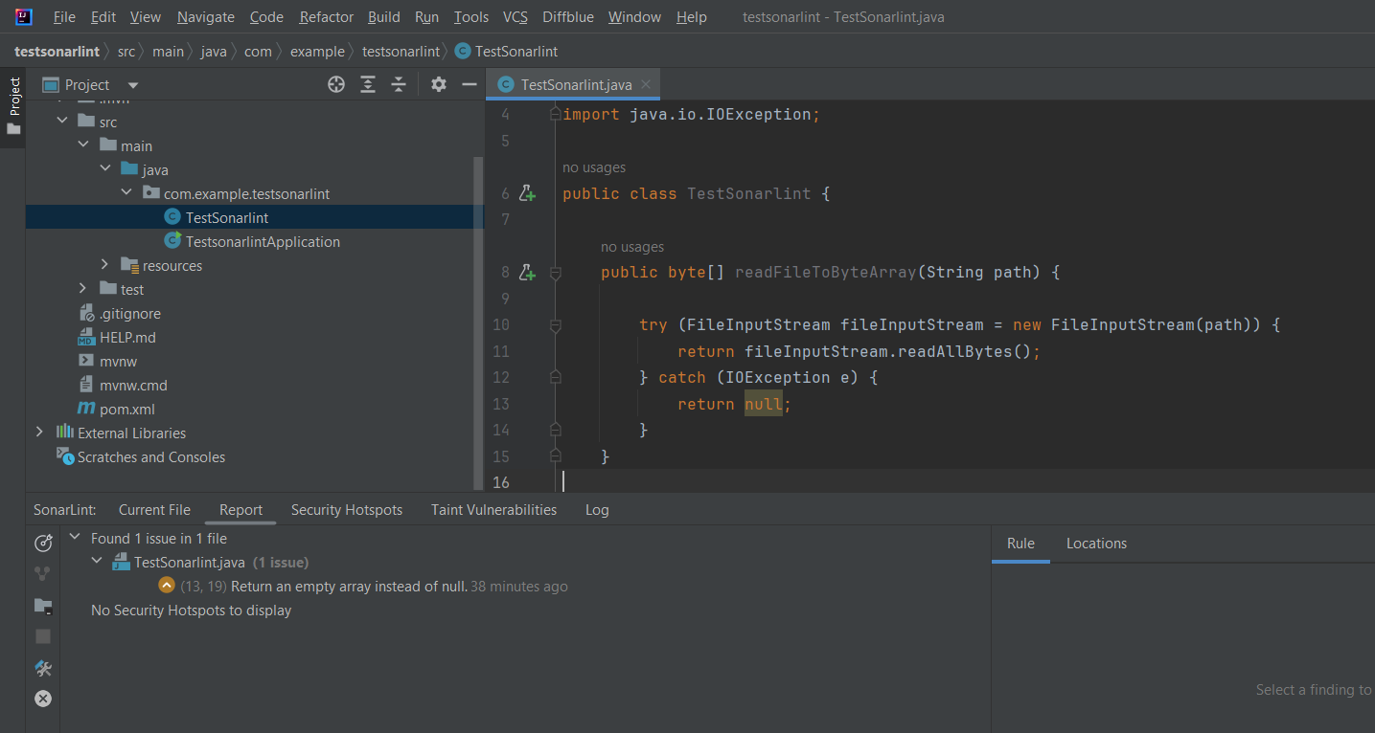The height and width of the screenshot is (733, 1375).
Task: Click the fold marker on import line 4
Action: [x=555, y=114]
